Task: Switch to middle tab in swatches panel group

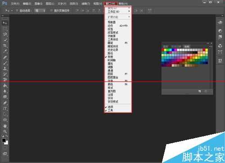Action: coord(176,46)
